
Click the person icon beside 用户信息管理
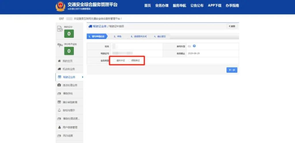point(59,127)
